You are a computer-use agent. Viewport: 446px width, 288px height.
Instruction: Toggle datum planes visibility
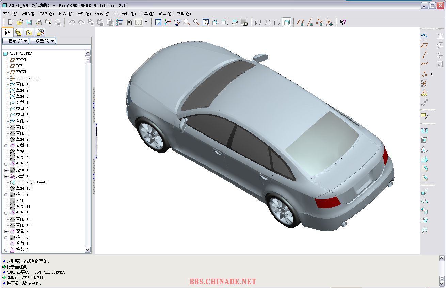pyautogui.click(x=300, y=22)
